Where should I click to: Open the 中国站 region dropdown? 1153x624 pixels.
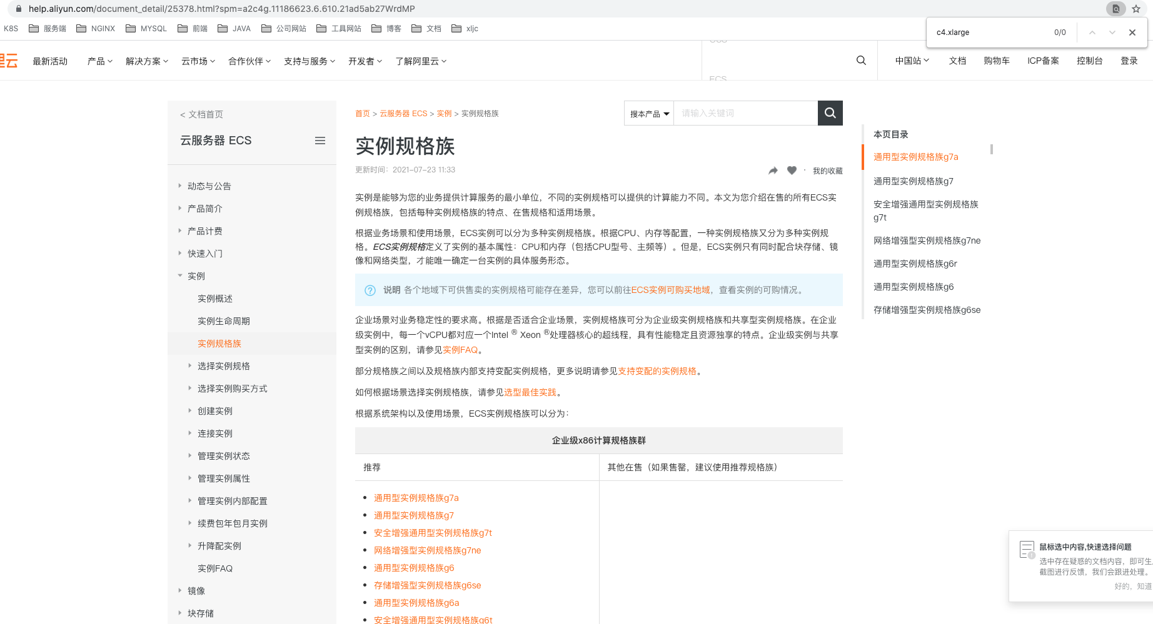tap(912, 61)
